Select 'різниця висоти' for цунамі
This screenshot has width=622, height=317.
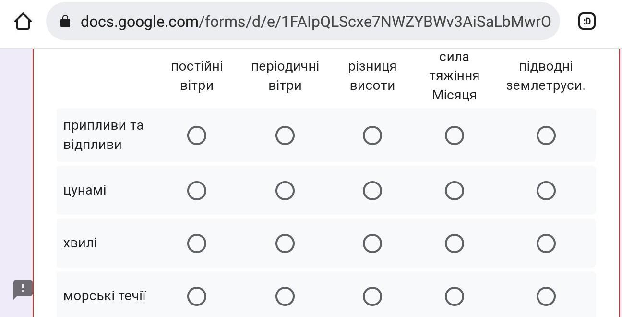point(372,191)
